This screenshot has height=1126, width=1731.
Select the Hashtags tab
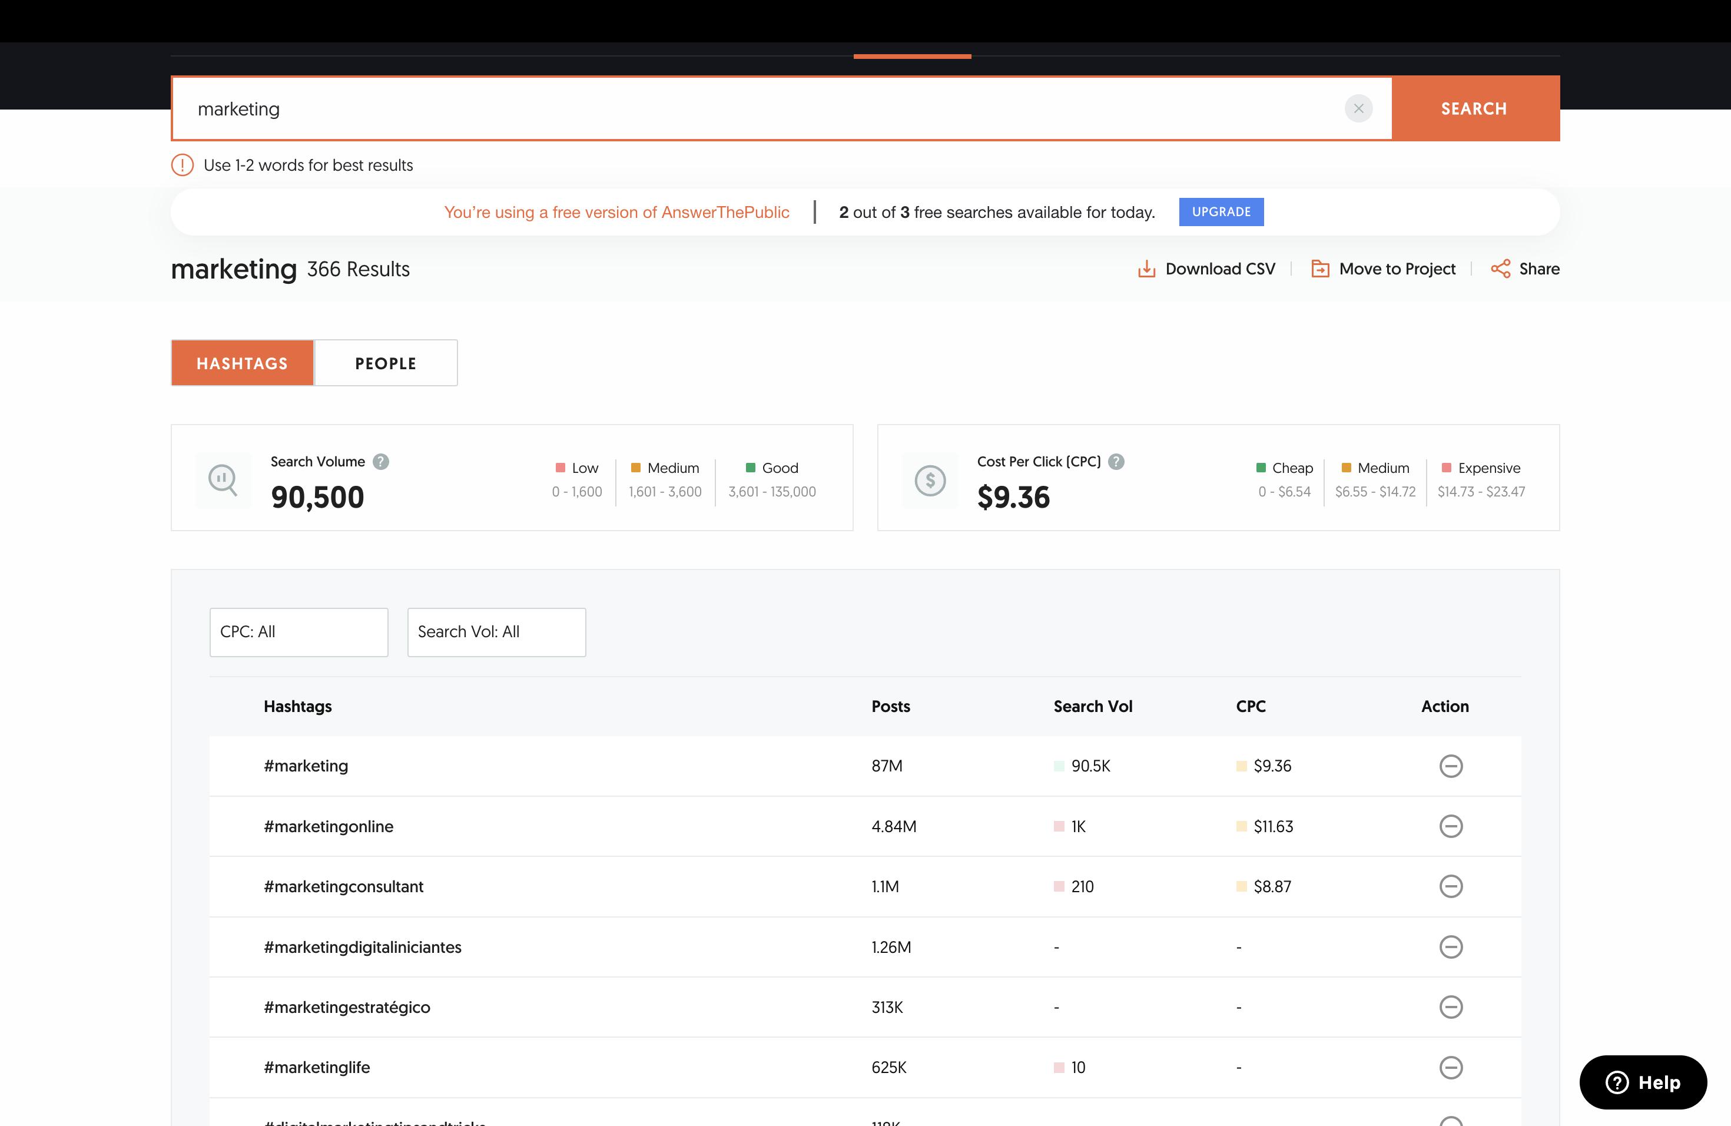242,363
